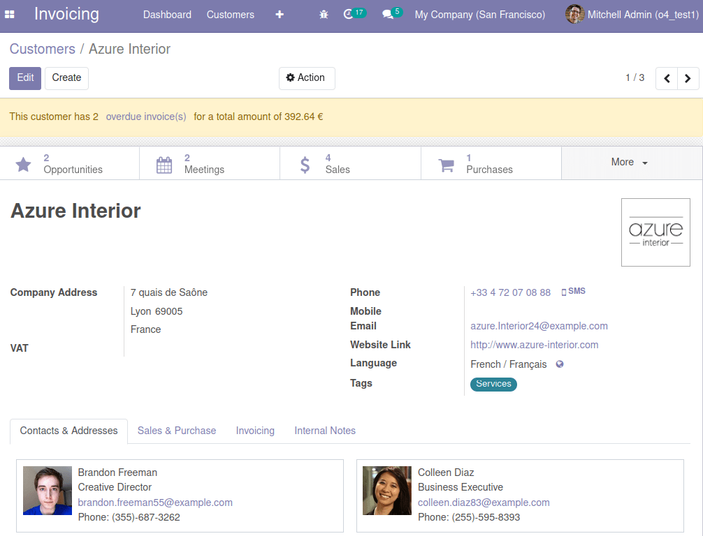Open the debug bug icon menu
Viewport: 703px width, 536px height.
pos(324,15)
